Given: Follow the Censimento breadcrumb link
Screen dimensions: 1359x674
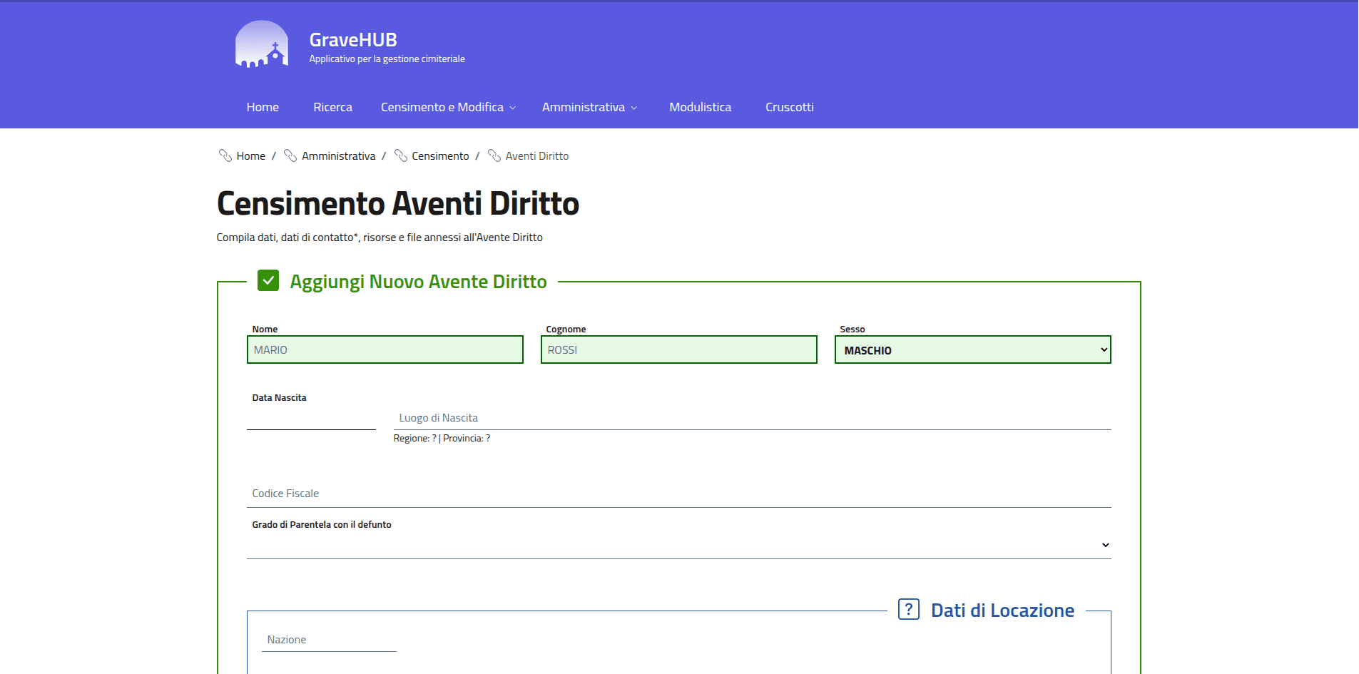Looking at the screenshot, I should coord(440,155).
